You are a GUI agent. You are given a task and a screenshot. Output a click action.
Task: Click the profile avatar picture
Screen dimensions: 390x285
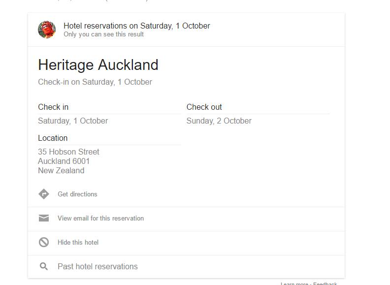click(47, 30)
